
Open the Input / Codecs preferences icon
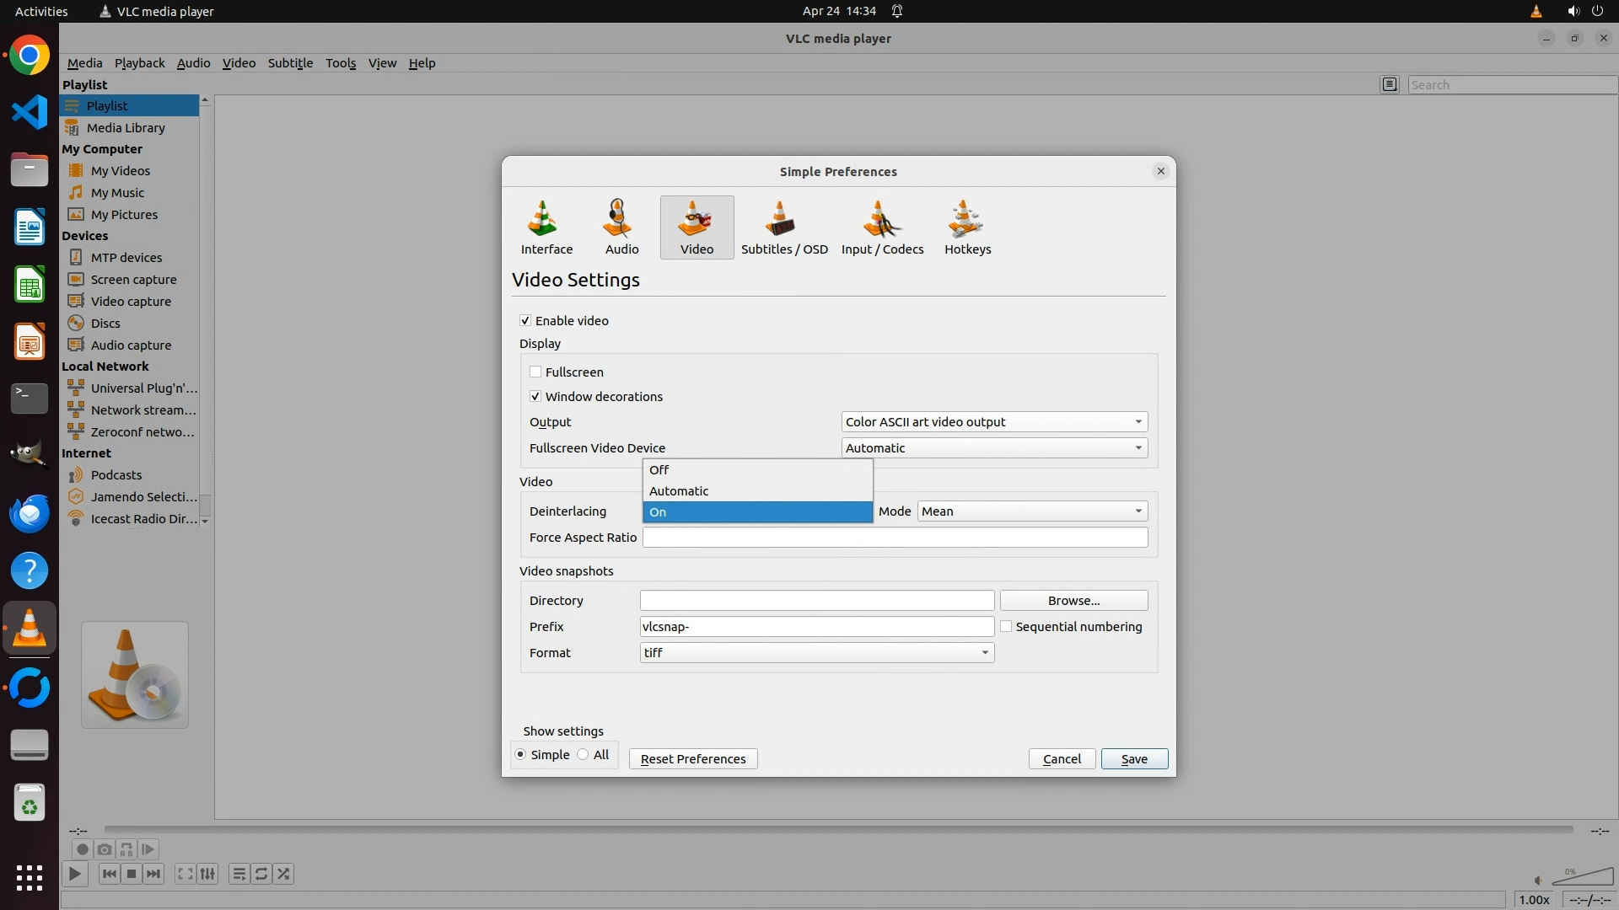tap(882, 227)
